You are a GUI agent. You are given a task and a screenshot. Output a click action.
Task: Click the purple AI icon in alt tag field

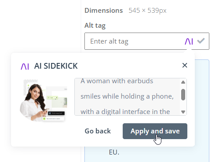coord(189,41)
